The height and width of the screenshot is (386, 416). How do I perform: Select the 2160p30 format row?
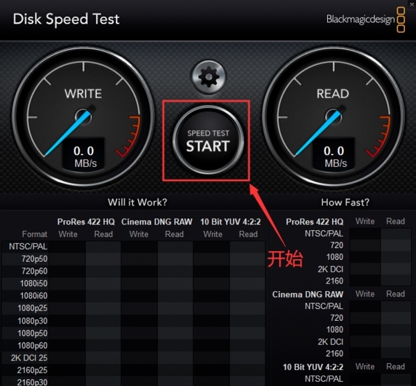click(133, 382)
